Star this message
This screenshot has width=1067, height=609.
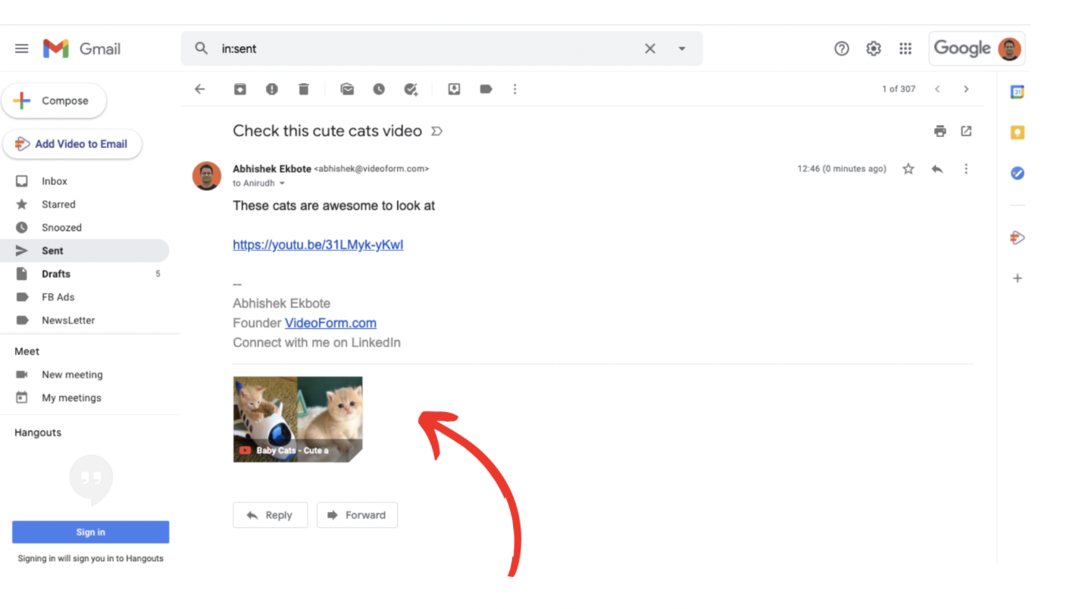[909, 169]
